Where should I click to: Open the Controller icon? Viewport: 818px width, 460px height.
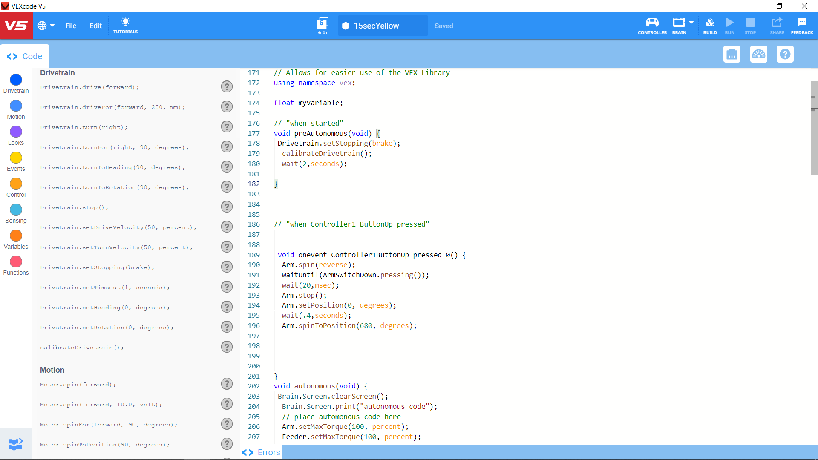[652, 26]
